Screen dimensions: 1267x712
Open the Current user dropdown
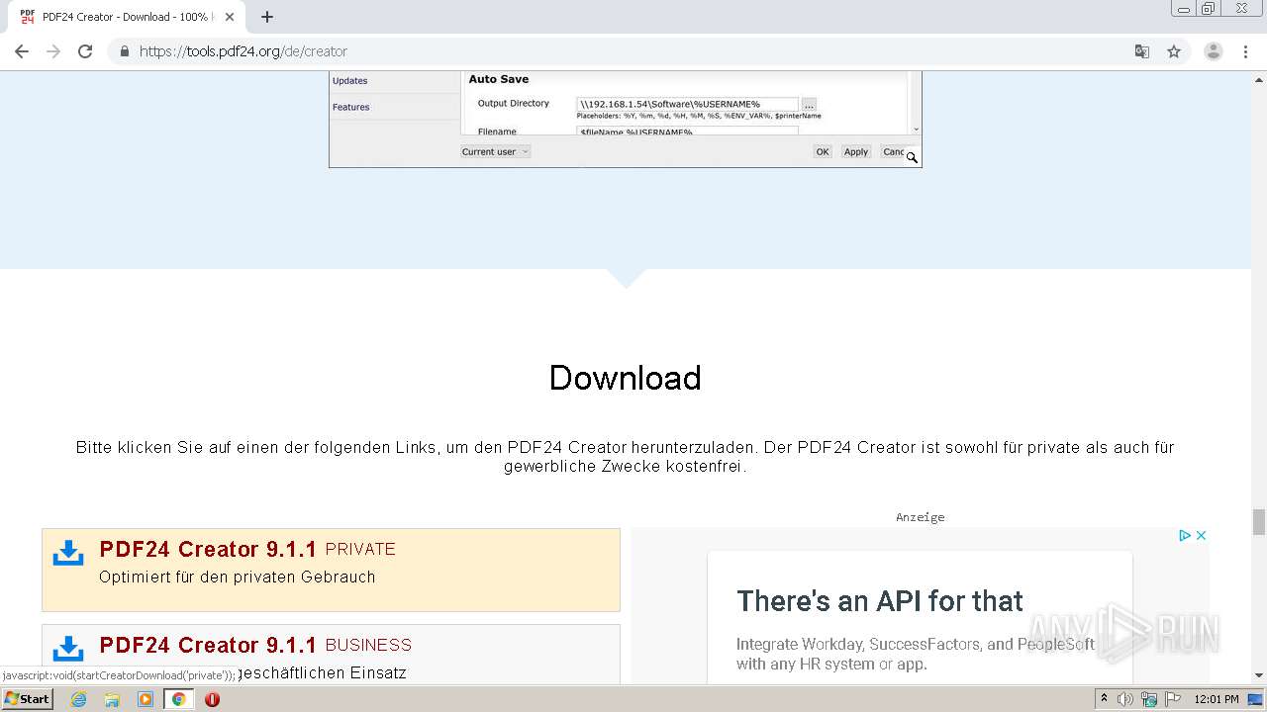[x=496, y=151]
